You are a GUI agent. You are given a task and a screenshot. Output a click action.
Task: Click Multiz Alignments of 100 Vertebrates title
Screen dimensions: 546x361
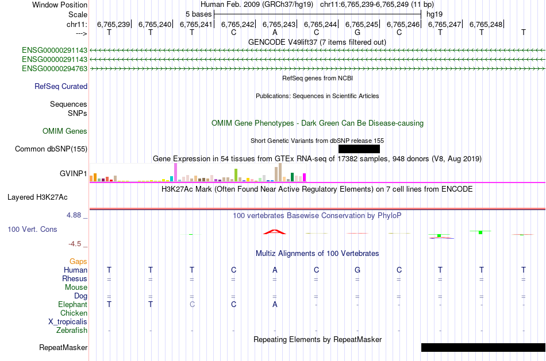click(x=317, y=253)
